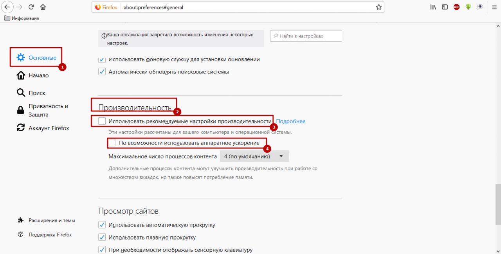Open Поддержка Firefox help link

point(45,235)
